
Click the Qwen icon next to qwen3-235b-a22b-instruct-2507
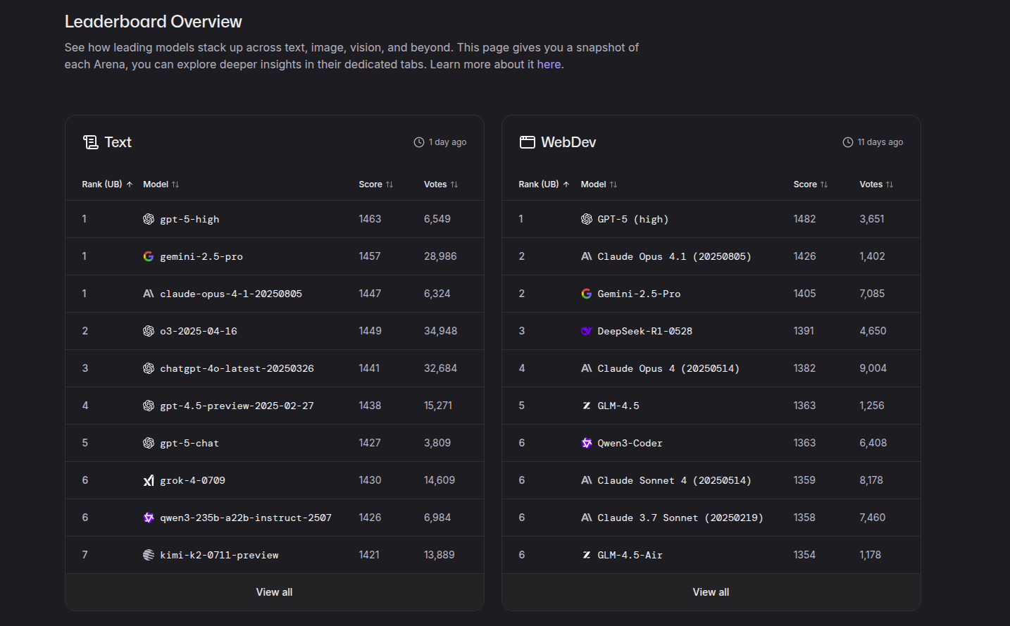click(x=149, y=518)
